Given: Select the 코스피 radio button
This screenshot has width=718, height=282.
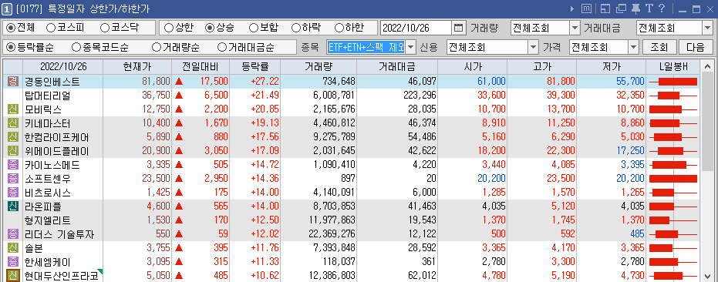Looking at the screenshot, I should pyautogui.click(x=51, y=28).
